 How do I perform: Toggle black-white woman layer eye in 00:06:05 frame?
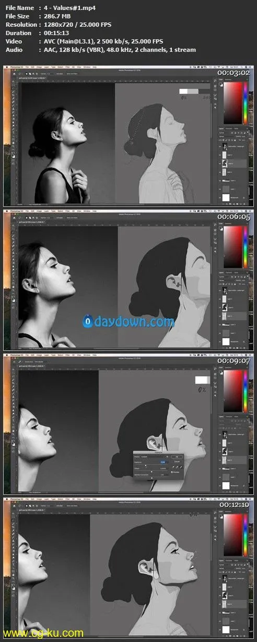(220, 291)
